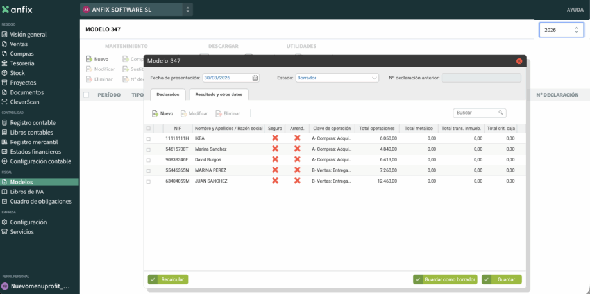Switch to the Resultado y otros datos tab
This screenshot has height=294, width=590.
coord(218,95)
